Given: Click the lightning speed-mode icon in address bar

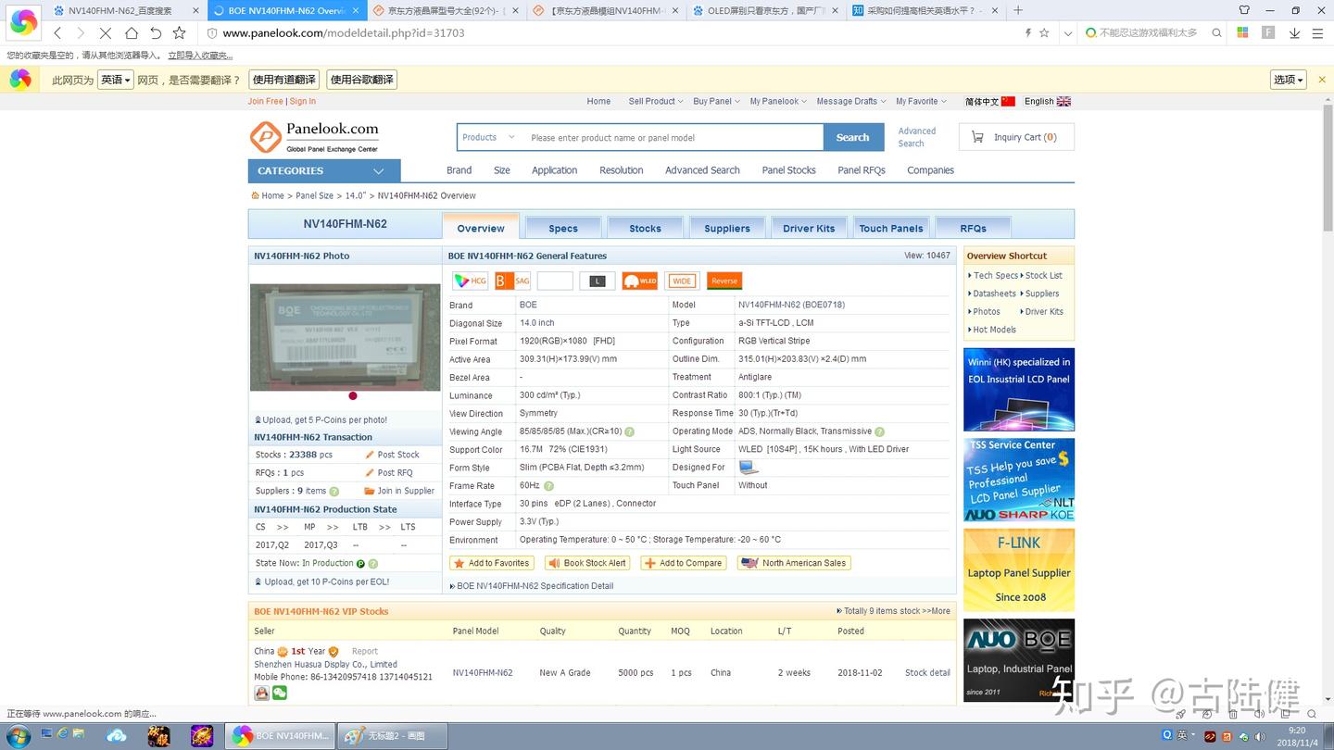Looking at the screenshot, I should (1027, 32).
